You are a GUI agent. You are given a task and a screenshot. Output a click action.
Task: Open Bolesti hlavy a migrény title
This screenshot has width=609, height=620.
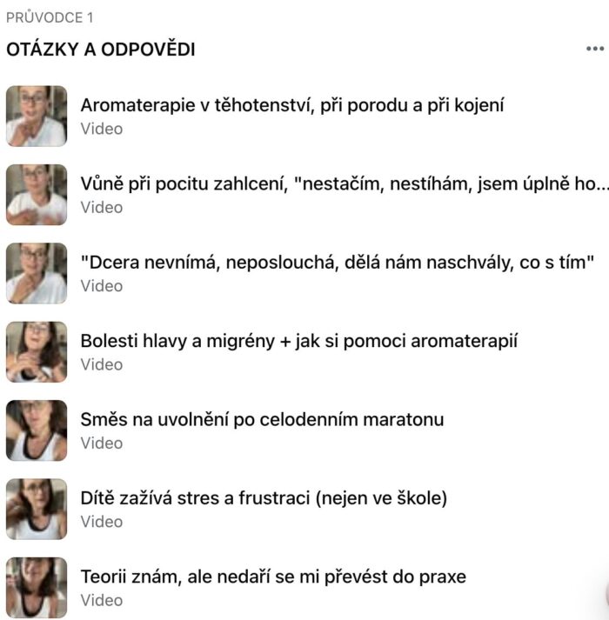[299, 341]
